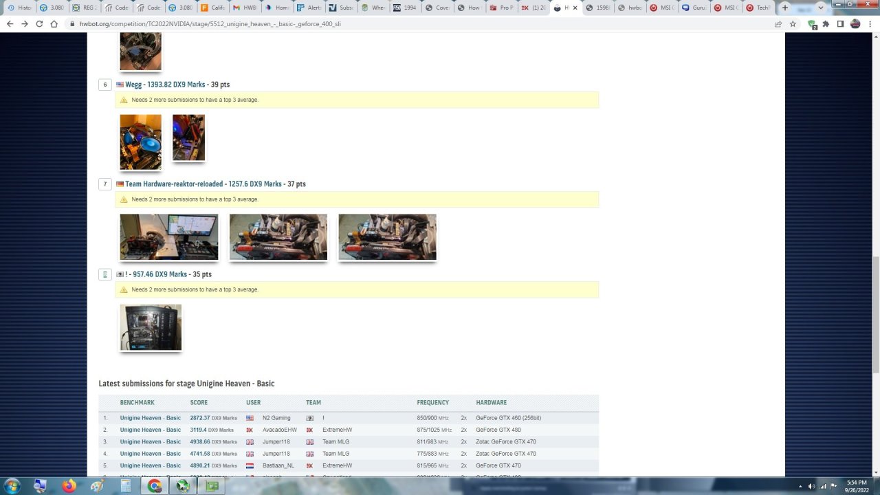Click the home icon in the toolbar

coord(54,23)
